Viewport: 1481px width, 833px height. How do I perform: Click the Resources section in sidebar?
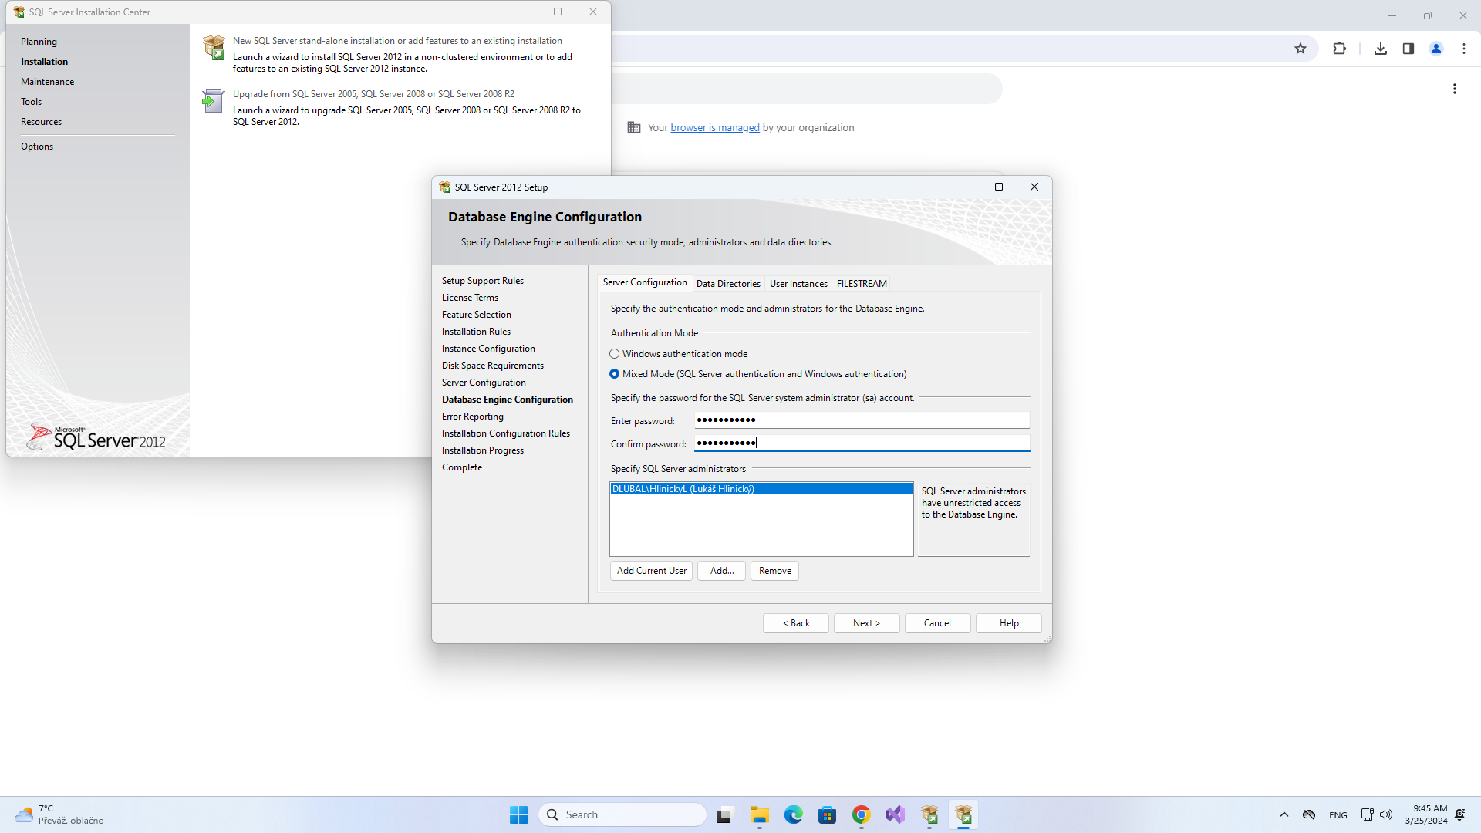(42, 121)
